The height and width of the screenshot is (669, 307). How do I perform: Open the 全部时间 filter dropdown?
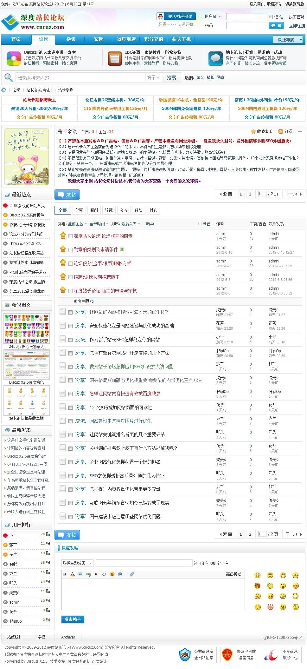tap(99, 224)
